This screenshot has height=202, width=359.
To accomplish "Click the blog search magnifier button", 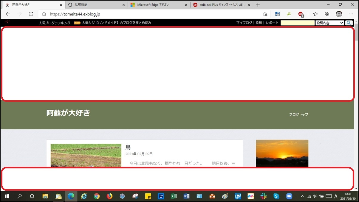I will [348, 23].
